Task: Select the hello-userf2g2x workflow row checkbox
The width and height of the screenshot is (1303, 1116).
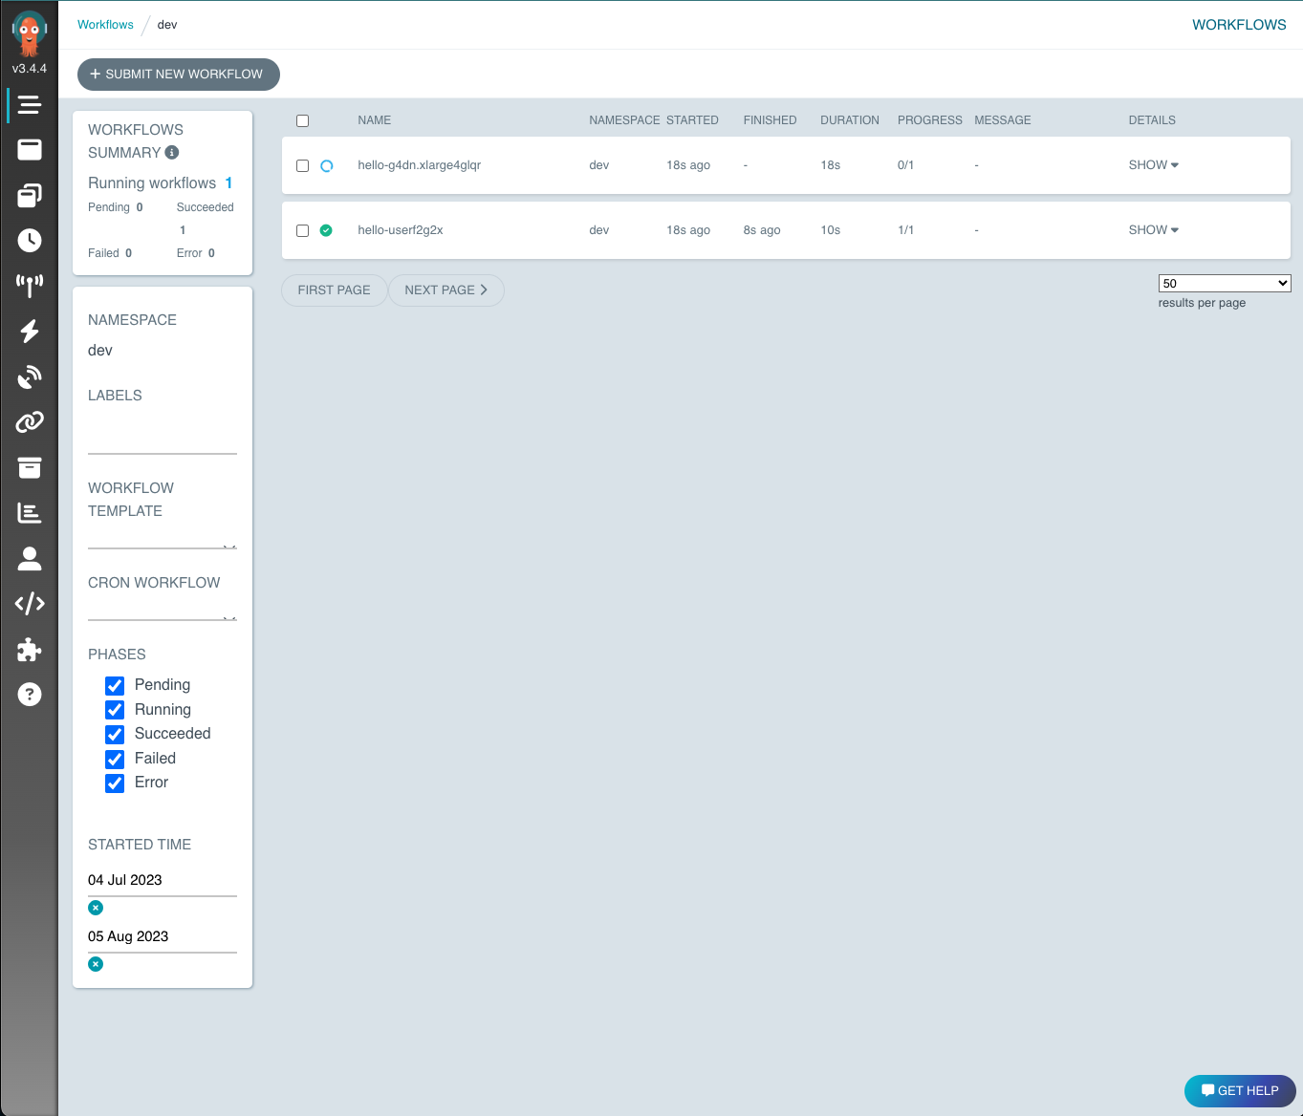Action: (303, 230)
